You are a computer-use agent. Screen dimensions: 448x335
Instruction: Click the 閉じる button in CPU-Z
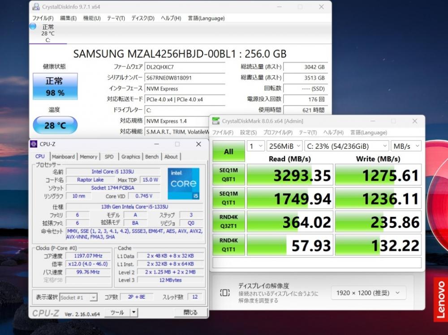[x=190, y=313]
